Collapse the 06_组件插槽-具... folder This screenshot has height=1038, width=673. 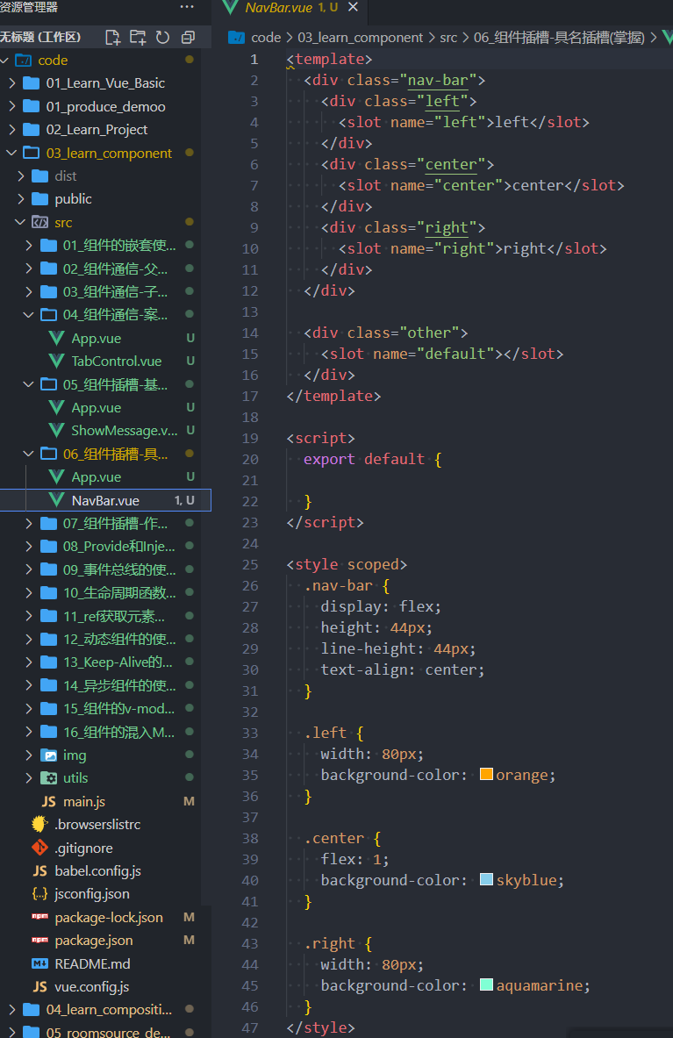(28, 454)
